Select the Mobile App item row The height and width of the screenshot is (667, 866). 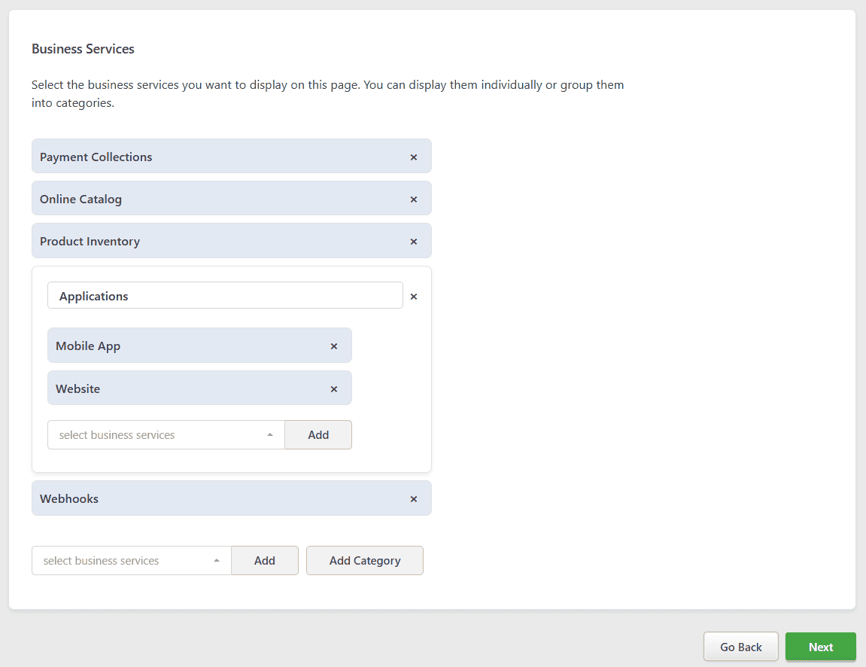point(181,346)
